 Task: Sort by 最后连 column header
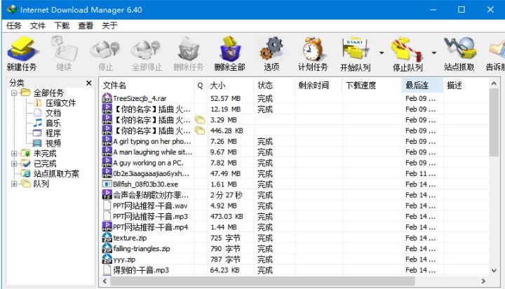pos(422,86)
